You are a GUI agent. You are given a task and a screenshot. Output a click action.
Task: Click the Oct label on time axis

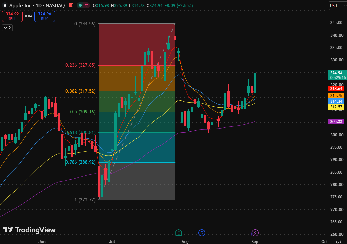click(x=324, y=242)
